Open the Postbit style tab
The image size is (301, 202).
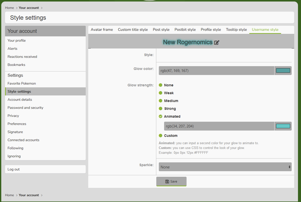click(185, 30)
